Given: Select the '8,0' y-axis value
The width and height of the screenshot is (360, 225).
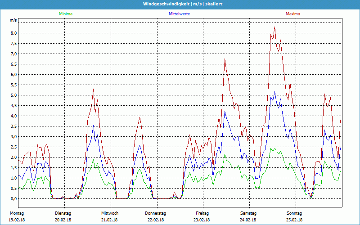Looking at the screenshot, I should [13, 33].
